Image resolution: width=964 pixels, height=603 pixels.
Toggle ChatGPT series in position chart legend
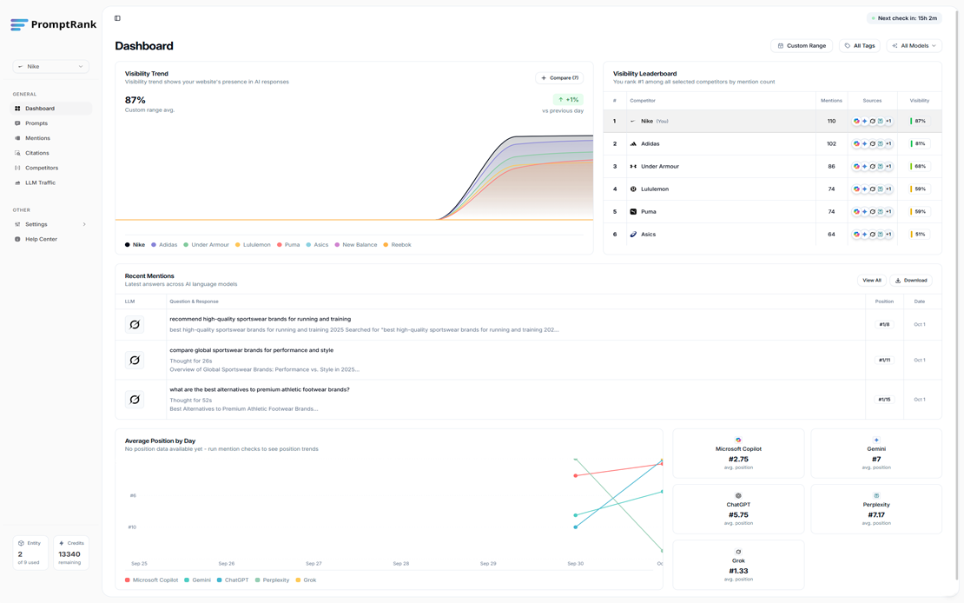tap(233, 580)
